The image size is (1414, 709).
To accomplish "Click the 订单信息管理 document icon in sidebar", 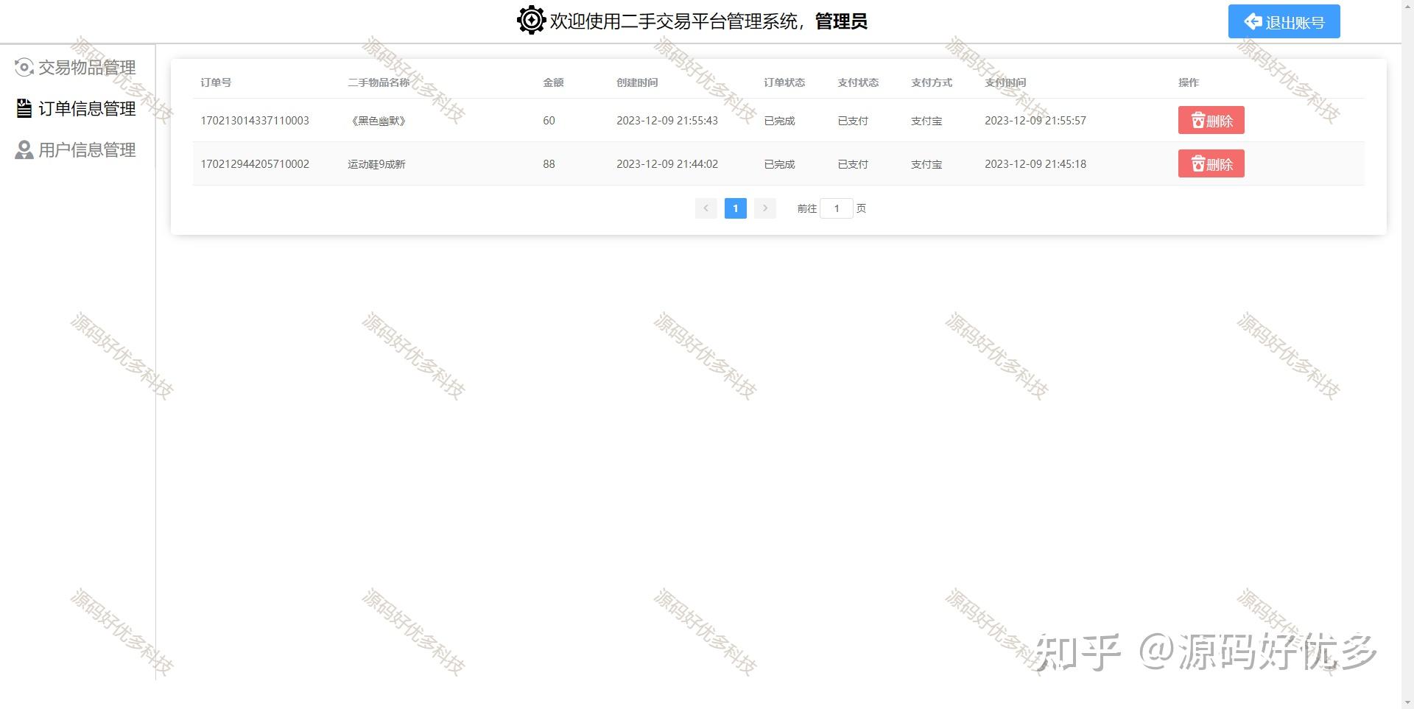I will (24, 108).
